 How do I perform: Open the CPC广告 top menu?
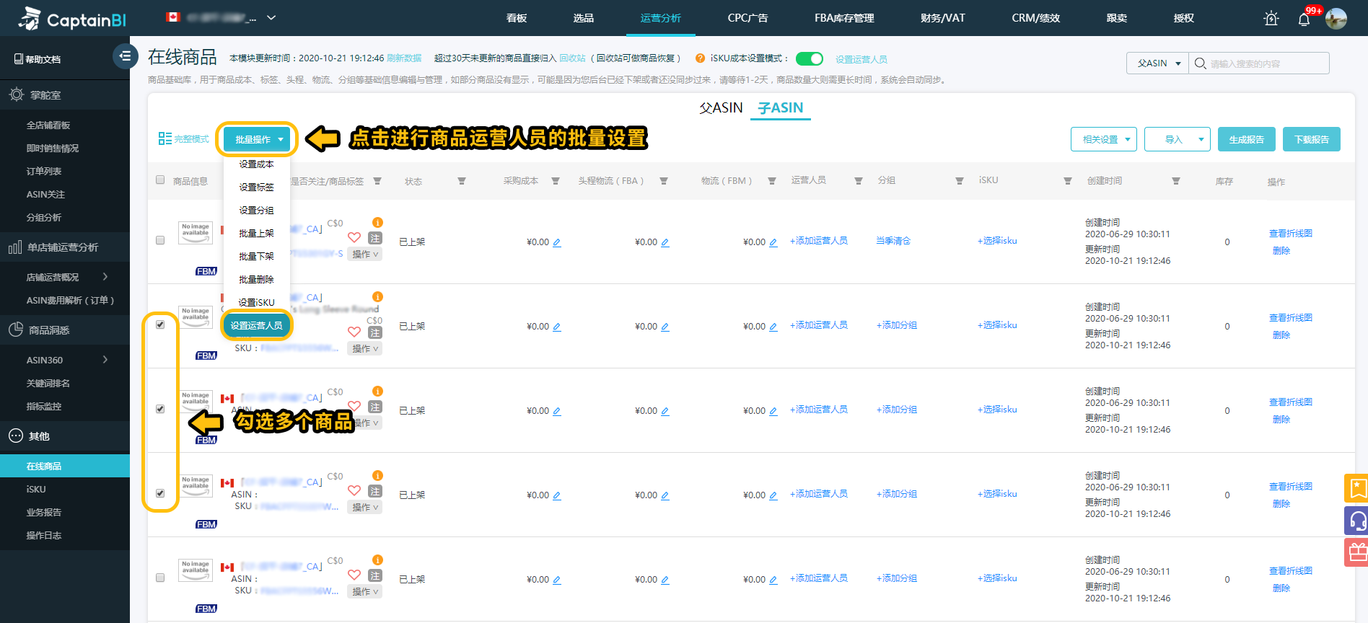coord(747,18)
